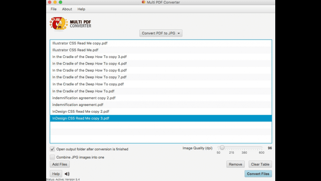Screen dimensions: 321x181
Task: Open the Convert PDF to JPG dropdown
Action: [x=161, y=33]
